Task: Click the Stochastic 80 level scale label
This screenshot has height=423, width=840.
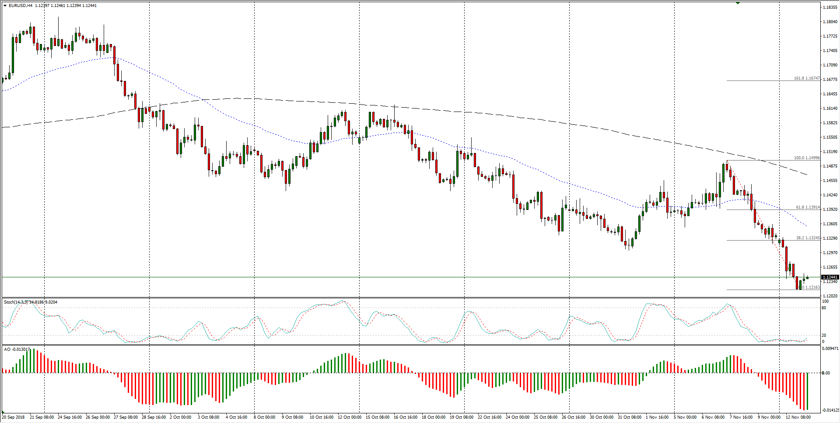Action: pos(824,308)
